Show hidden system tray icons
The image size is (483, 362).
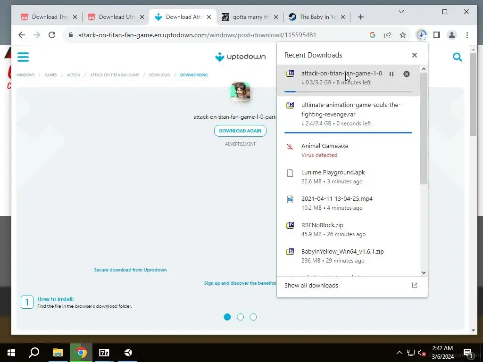pos(399,353)
